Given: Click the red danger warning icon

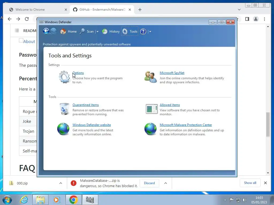Looking at the screenshot, I should (74, 183).
